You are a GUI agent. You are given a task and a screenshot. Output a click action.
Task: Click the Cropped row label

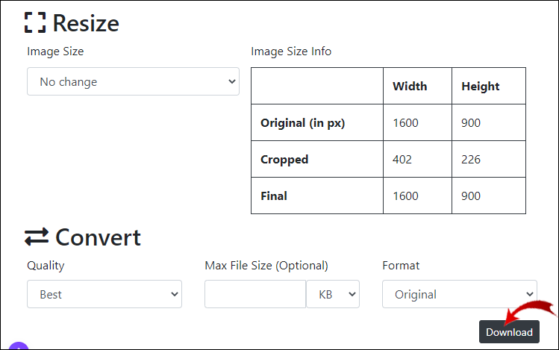click(284, 160)
